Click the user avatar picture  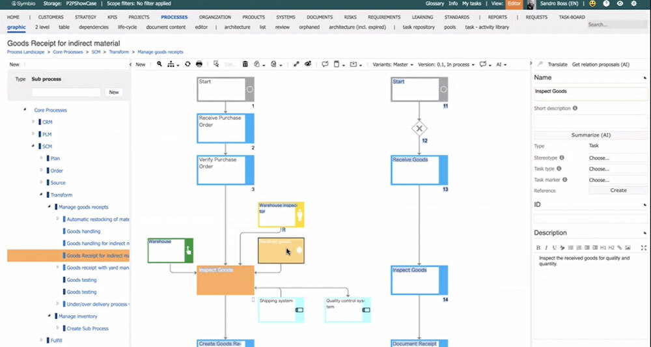[x=531, y=4]
